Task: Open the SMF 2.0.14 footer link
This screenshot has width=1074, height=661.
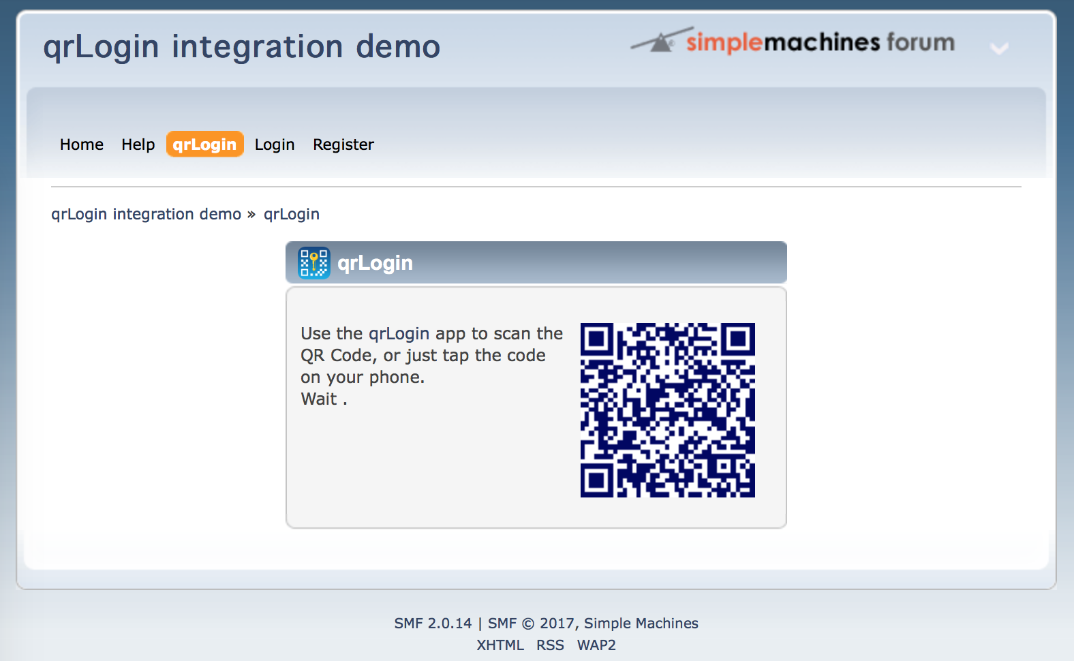Action: click(x=433, y=623)
